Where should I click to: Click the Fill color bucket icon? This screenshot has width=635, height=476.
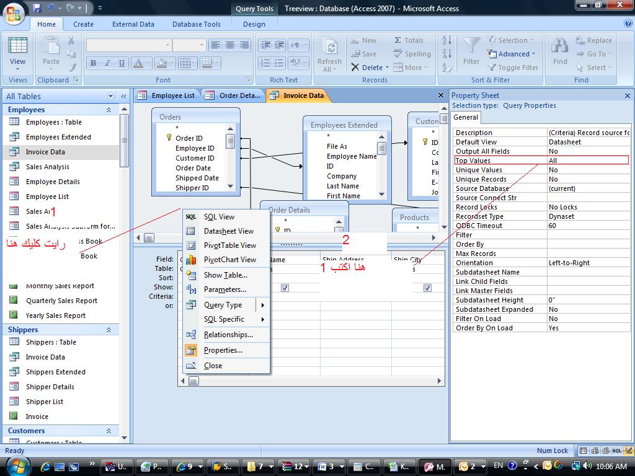162,63
